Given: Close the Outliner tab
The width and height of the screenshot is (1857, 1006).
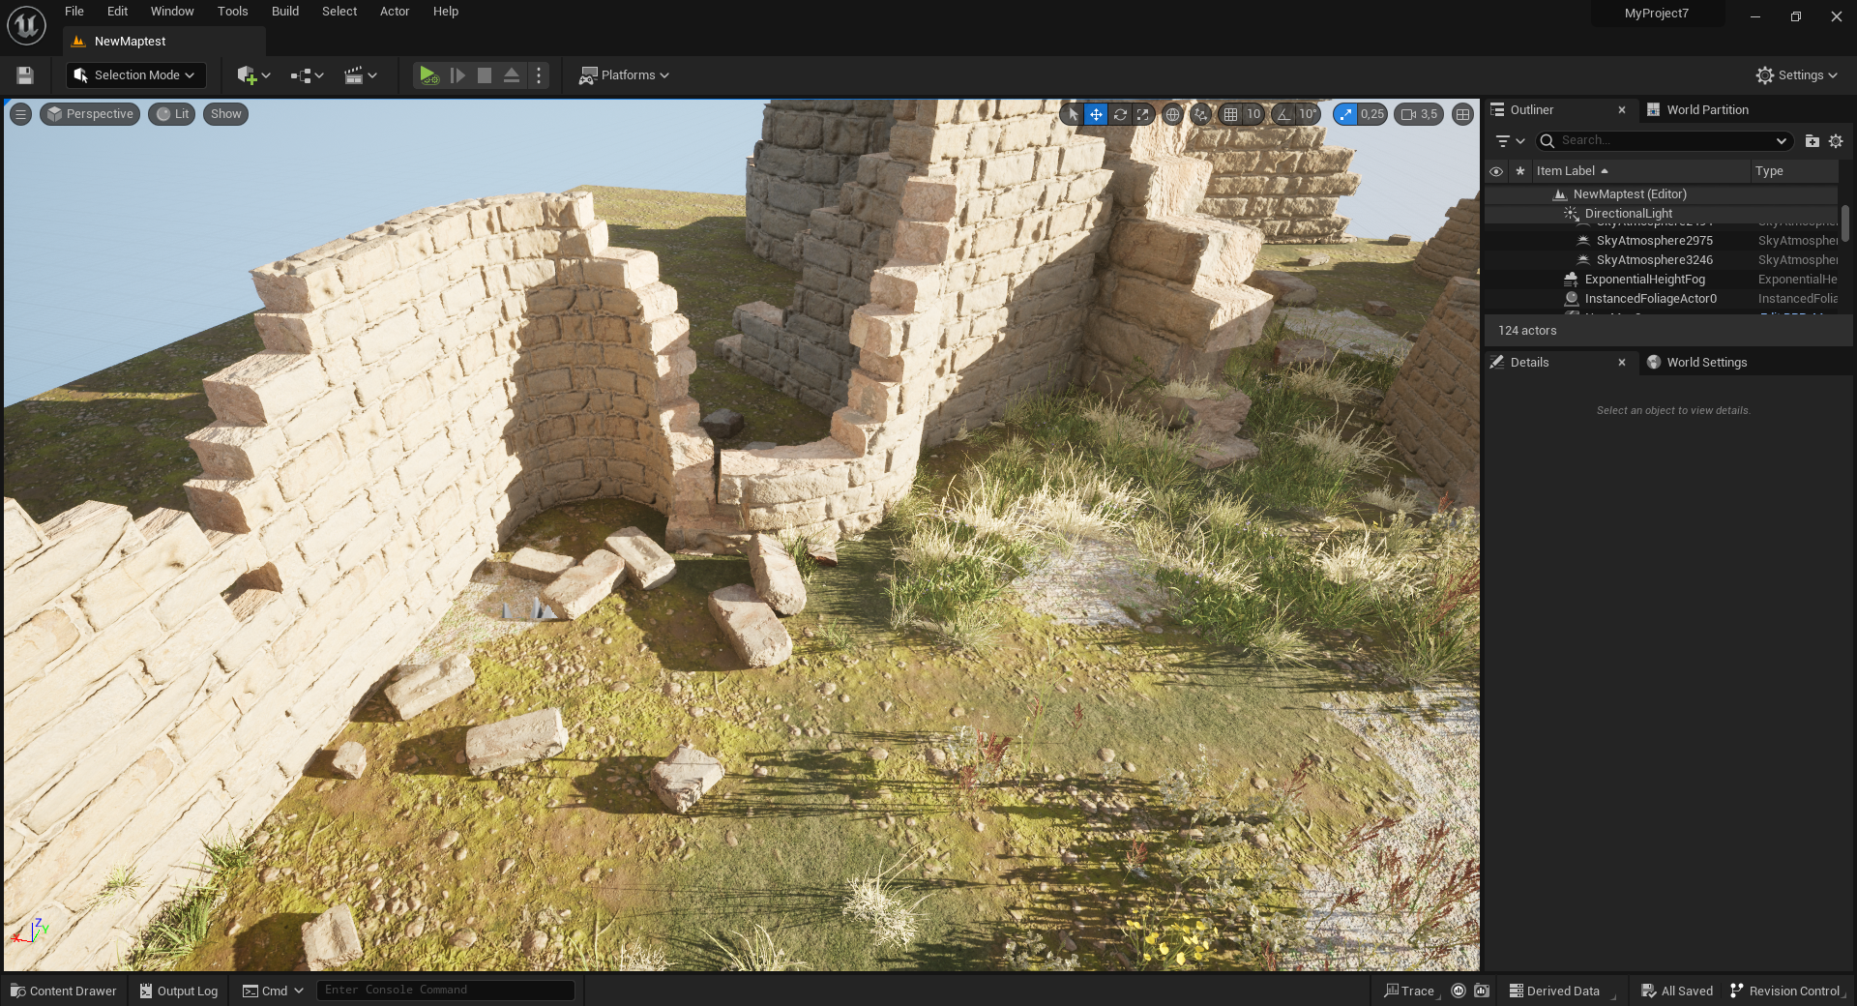Looking at the screenshot, I should point(1622,110).
